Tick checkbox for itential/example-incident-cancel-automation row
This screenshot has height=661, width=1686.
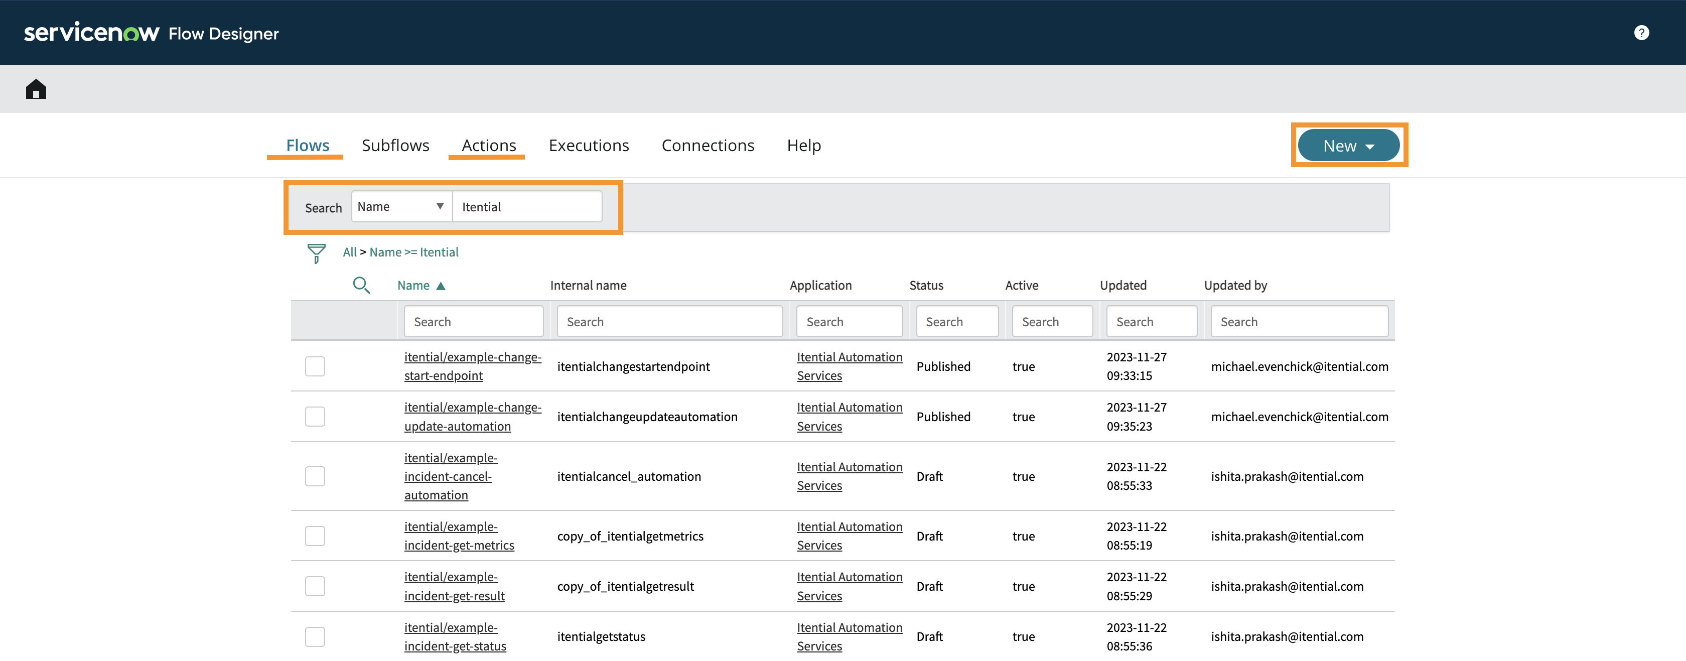tap(315, 476)
